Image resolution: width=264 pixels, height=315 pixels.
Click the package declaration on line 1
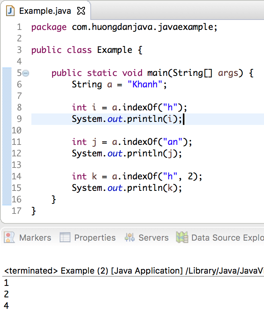[124, 27]
